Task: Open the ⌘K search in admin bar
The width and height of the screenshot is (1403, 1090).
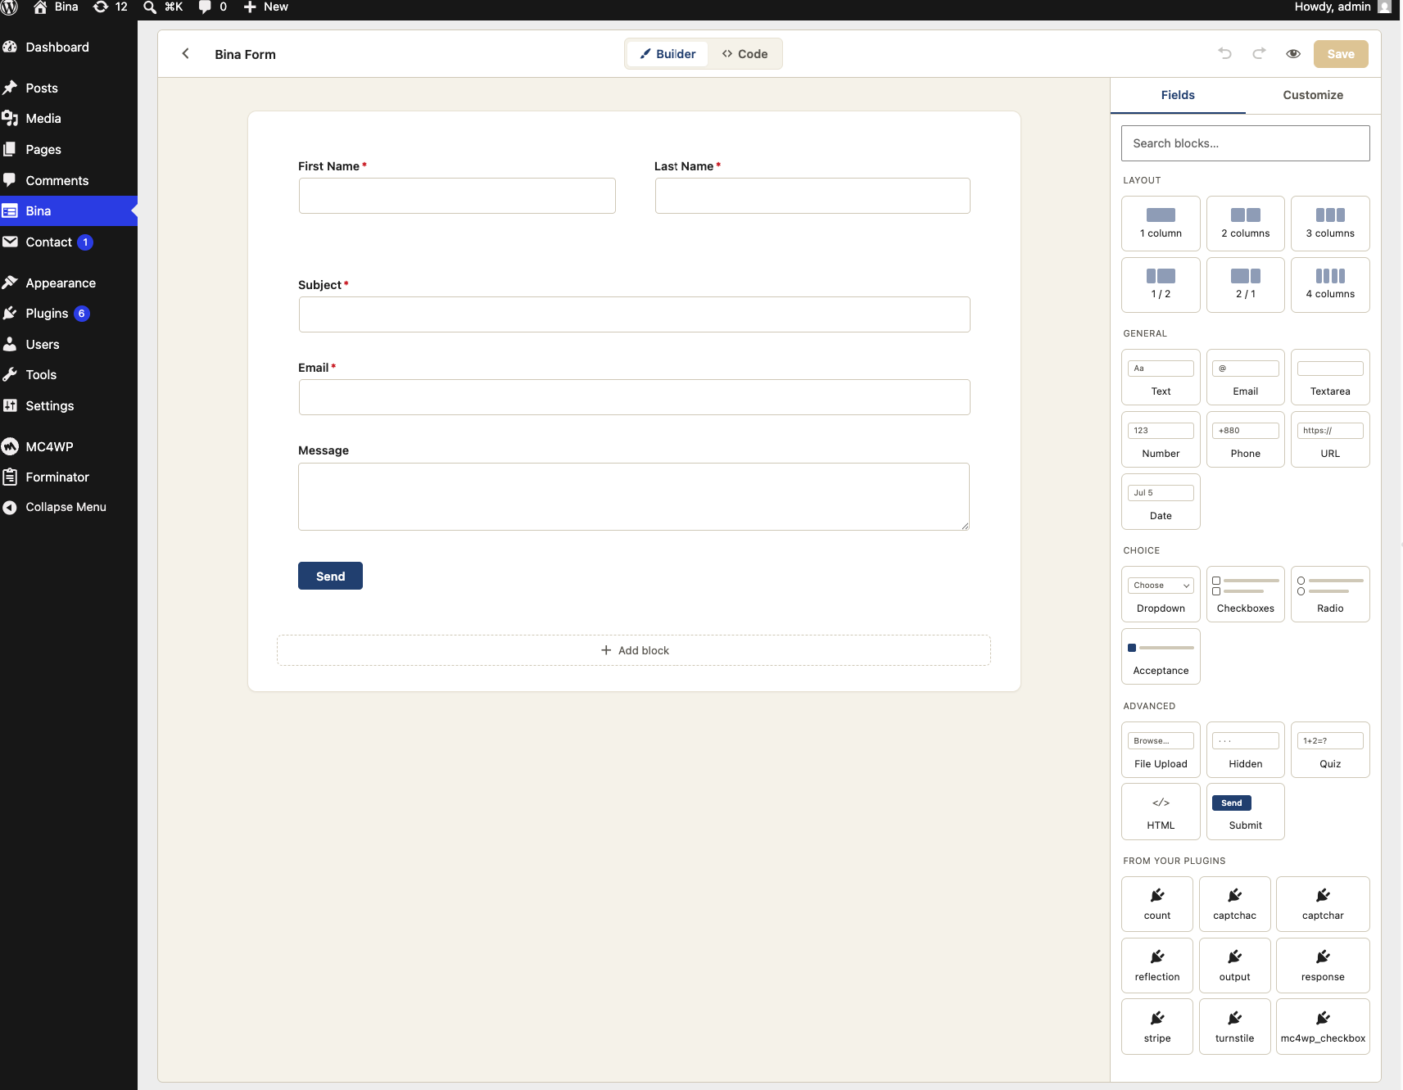Action: 163,7
